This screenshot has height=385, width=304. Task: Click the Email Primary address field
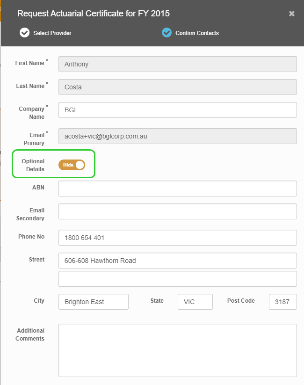[x=177, y=136]
